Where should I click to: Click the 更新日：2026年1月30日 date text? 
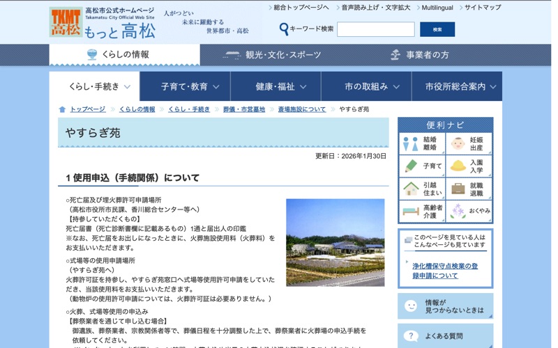click(351, 156)
